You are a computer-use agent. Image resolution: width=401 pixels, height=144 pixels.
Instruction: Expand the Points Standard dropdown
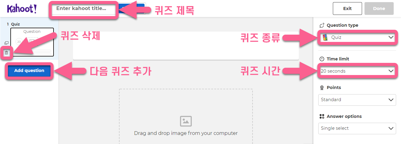tap(357, 100)
